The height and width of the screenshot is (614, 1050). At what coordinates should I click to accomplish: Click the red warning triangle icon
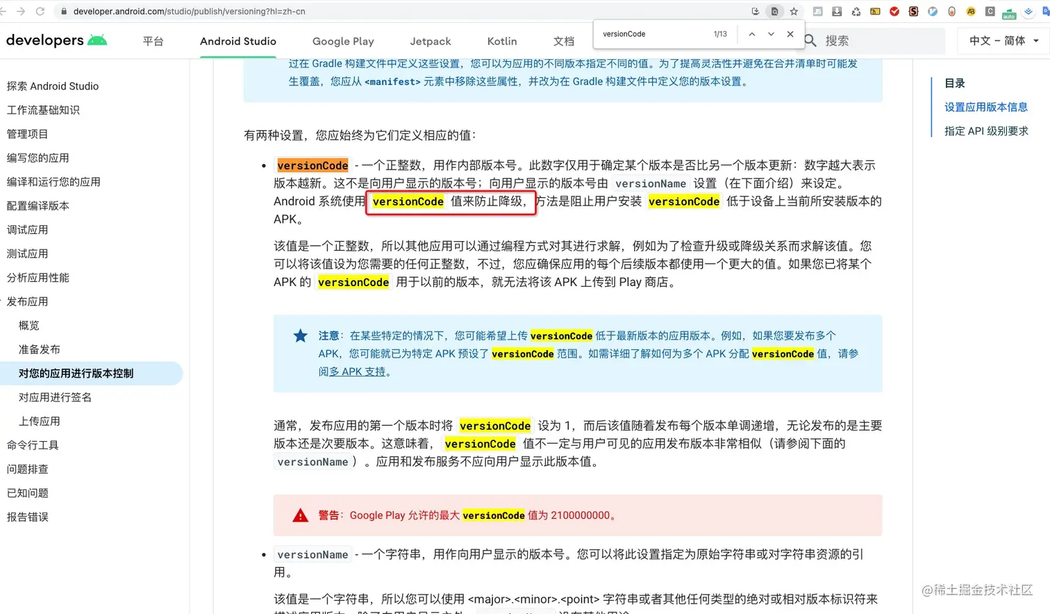300,515
